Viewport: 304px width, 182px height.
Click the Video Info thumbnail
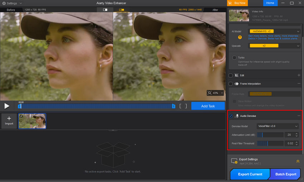239,15
